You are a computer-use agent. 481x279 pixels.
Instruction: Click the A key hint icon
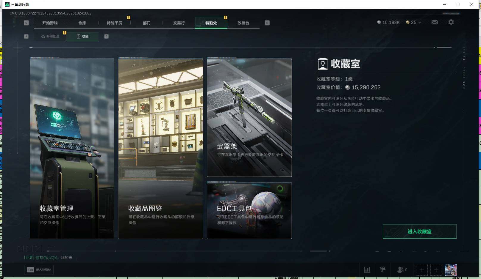[26, 36]
